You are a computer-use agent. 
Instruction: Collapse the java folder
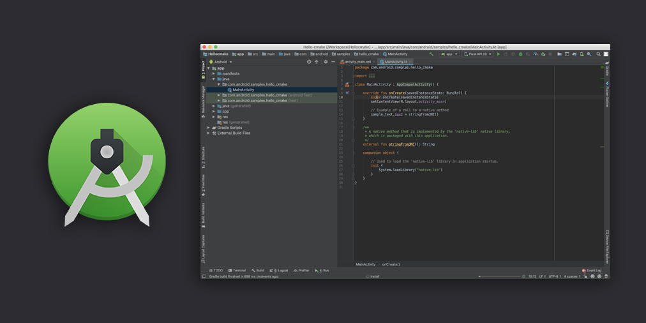[214, 79]
